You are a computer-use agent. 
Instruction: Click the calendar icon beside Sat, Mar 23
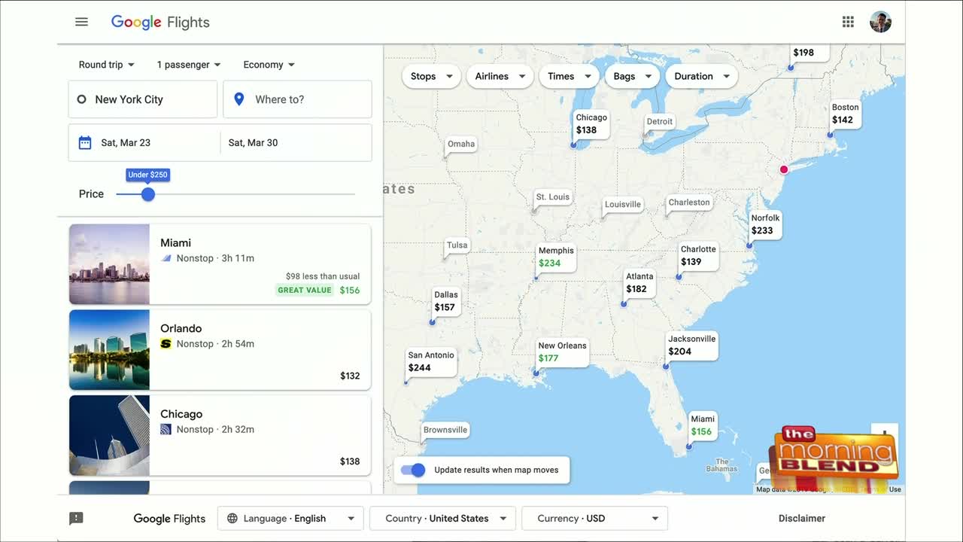pos(85,142)
